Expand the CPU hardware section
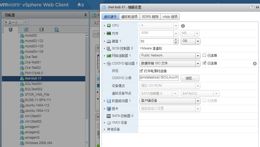260x147 pixels. [105, 26]
